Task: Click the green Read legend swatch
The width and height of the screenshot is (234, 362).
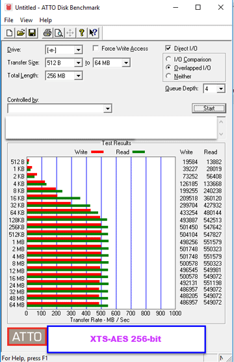Action: tap(138, 152)
